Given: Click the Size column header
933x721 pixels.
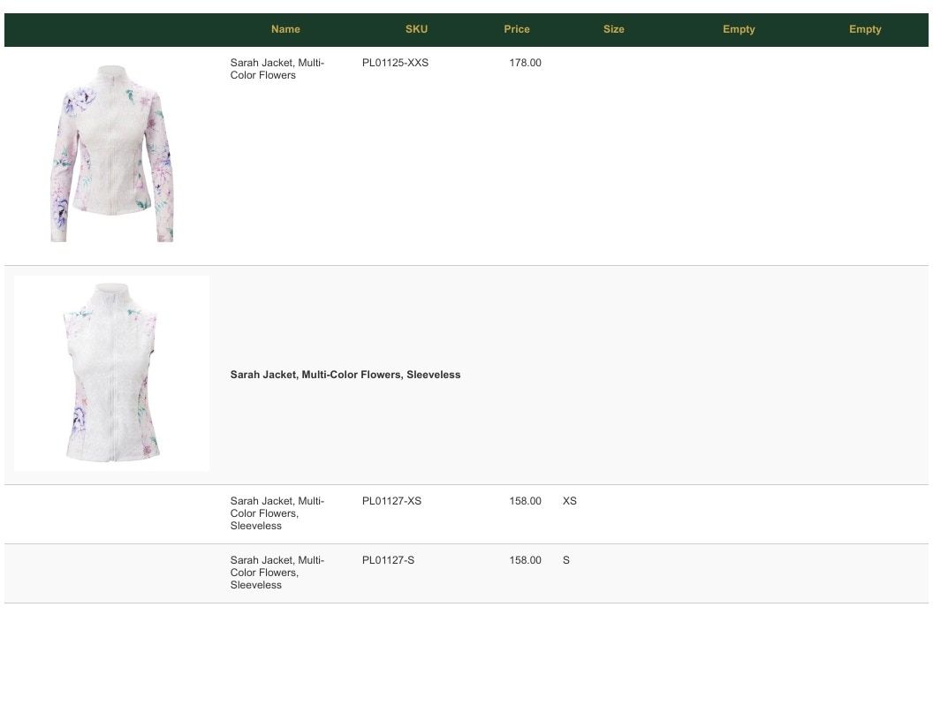Looking at the screenshot, I should [613, 29].
